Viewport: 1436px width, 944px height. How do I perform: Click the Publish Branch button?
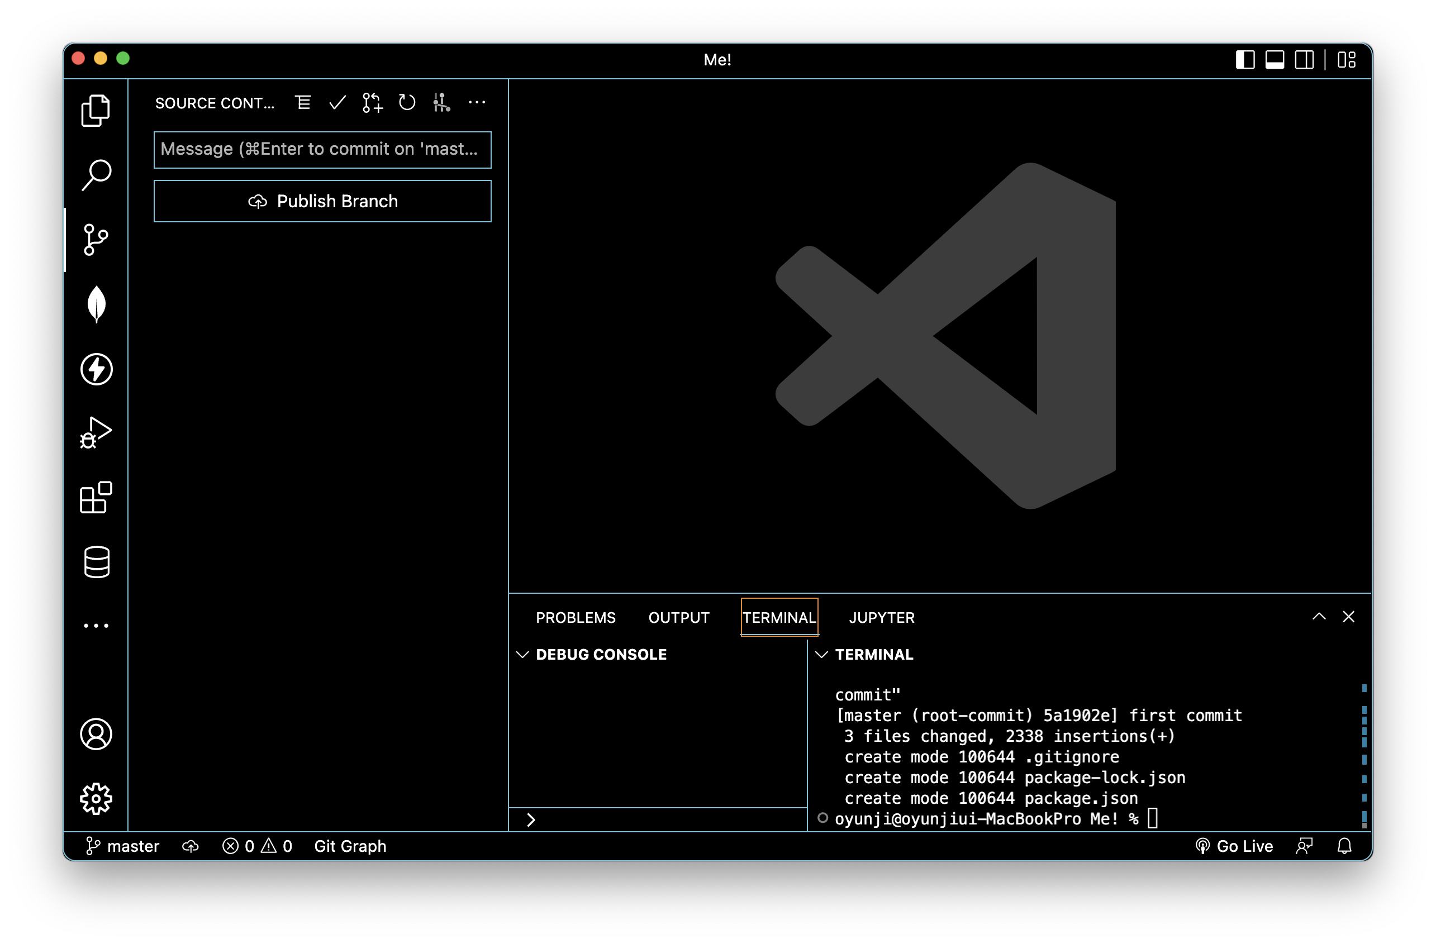pyautogui.click(x=322, y=202)
